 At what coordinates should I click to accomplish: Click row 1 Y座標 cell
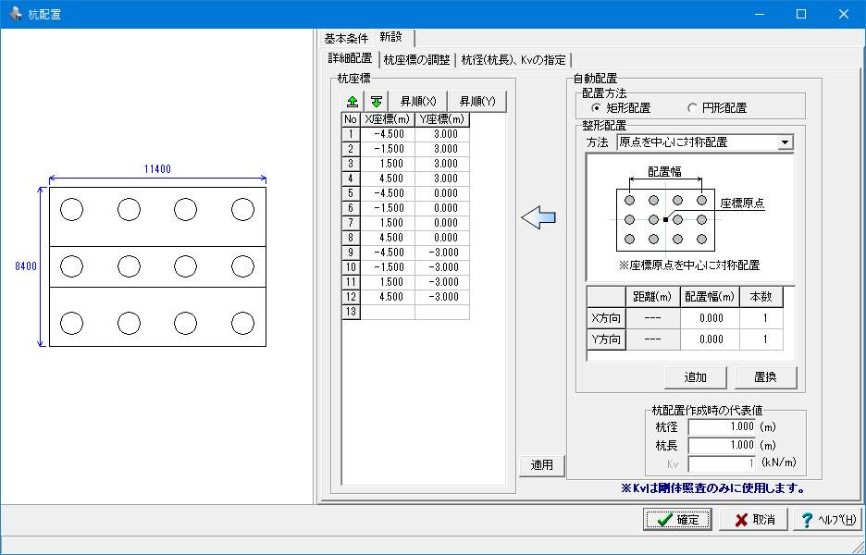point(442,134)
